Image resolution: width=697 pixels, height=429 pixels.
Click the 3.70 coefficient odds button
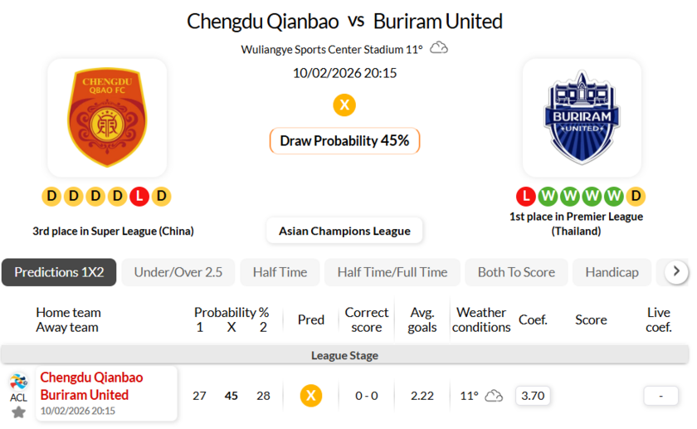(532, 396)
